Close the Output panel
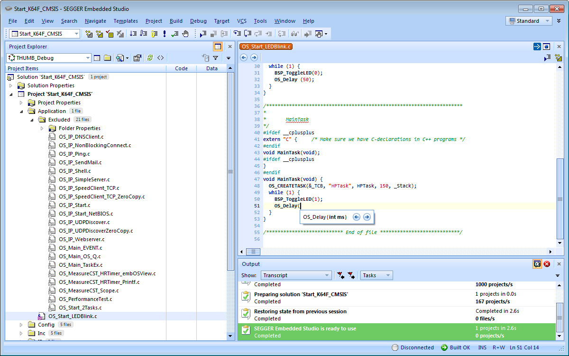The image size is (569, 356). (560, 264)
